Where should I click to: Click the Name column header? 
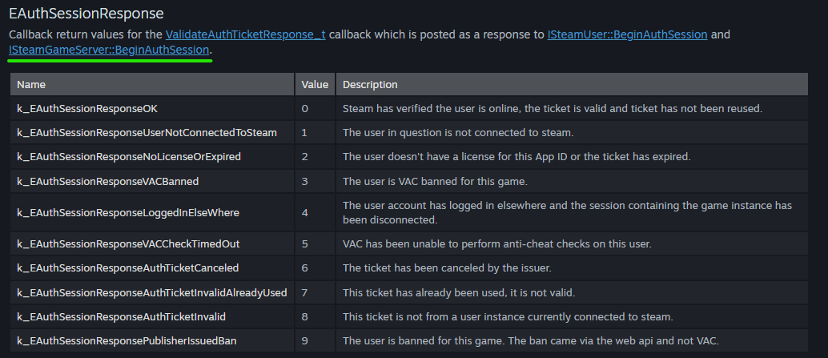(x=31, y=84)
